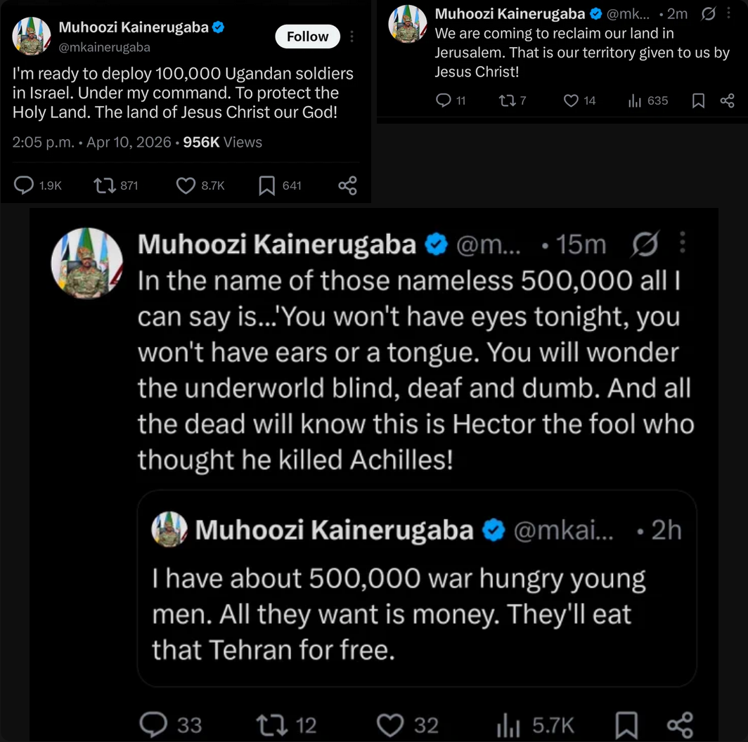Viewport: 748px width, 742px height.
Task: Open more options on the Israel deployment tweet
Action: point(352,37)
